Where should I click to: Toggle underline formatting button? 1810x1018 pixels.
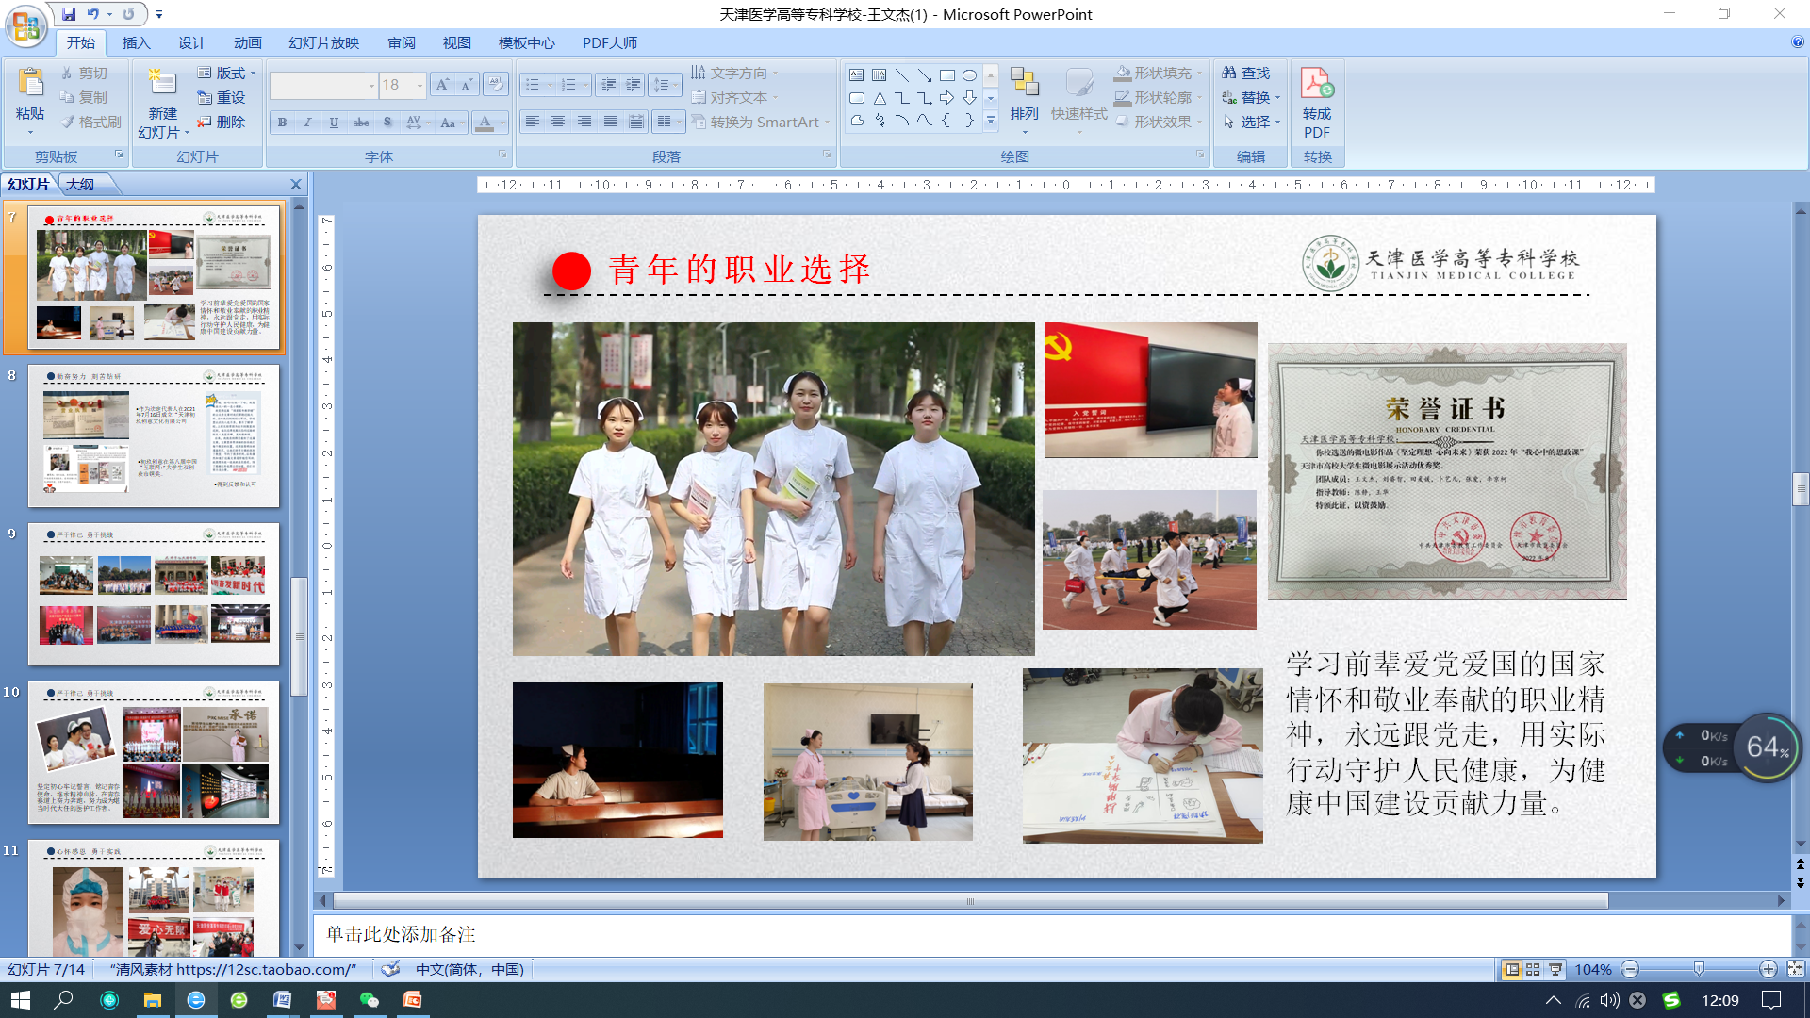(x=334, y=123)
